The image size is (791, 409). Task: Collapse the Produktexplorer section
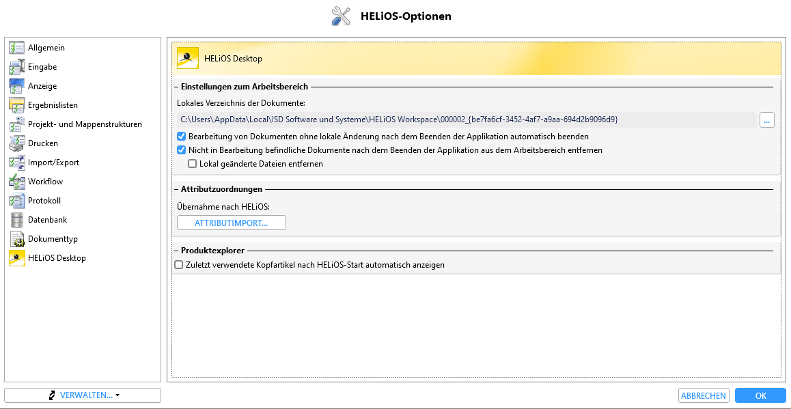(x=176, y=251)
